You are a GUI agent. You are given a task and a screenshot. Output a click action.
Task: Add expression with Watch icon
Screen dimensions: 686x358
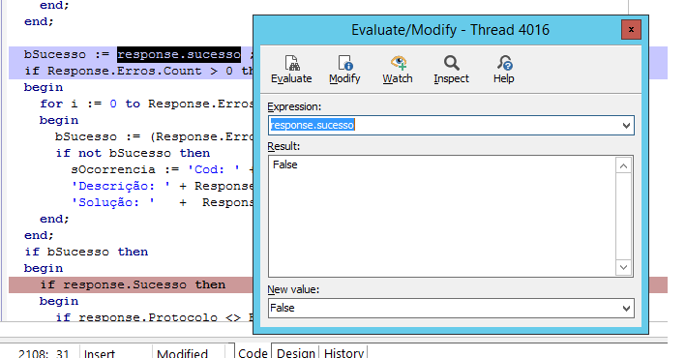pyautogui.click(x=398, y=70)
